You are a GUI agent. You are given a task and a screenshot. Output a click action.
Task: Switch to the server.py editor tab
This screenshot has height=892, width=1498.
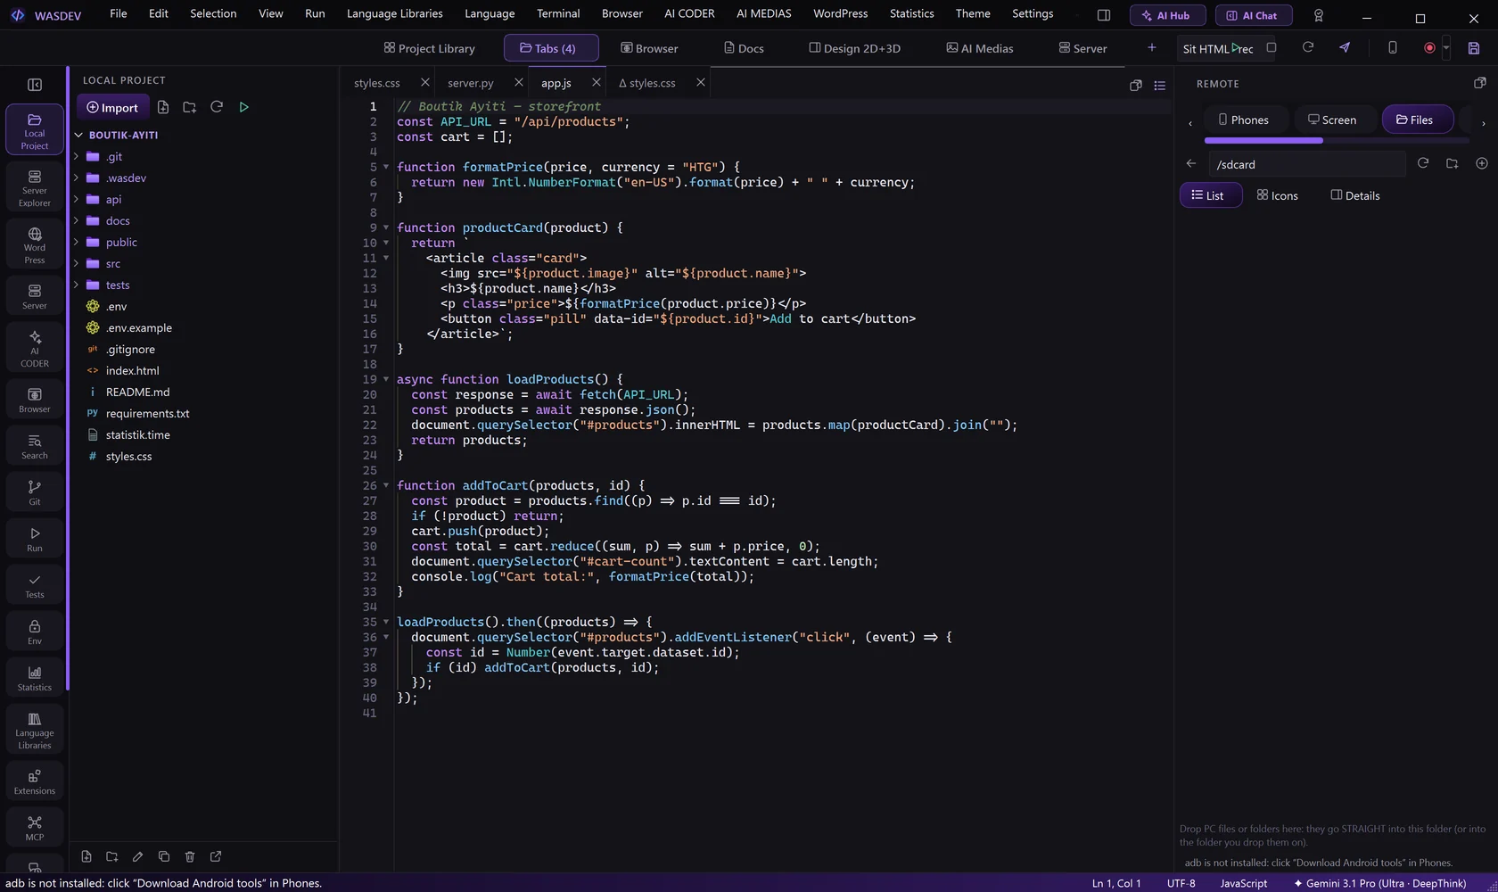[471, 83]
